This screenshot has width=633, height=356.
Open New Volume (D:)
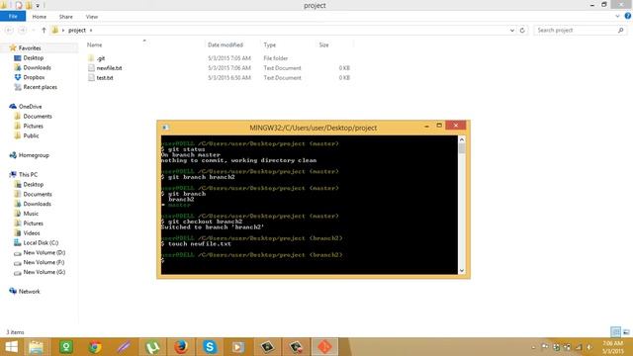[44, 252]
